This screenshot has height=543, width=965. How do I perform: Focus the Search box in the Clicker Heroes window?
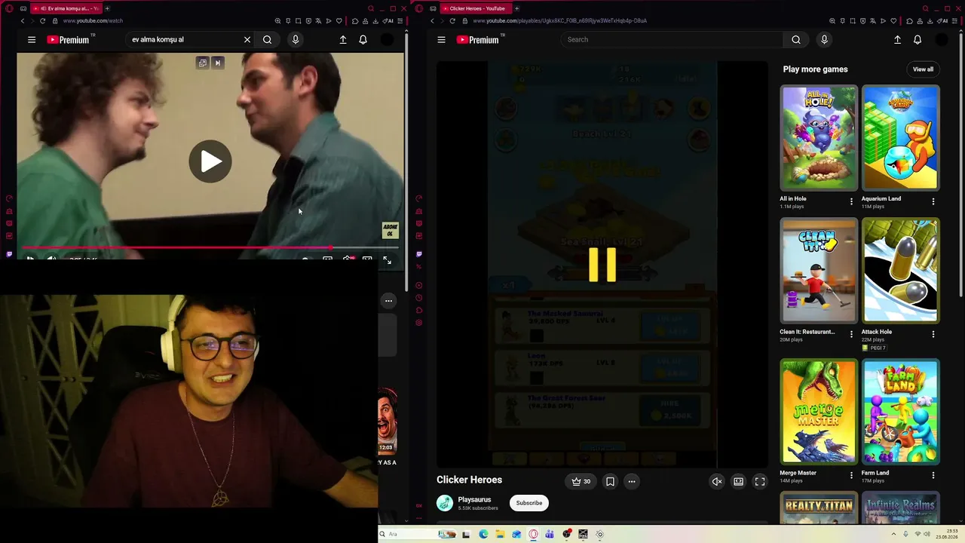tap(672, 40)
